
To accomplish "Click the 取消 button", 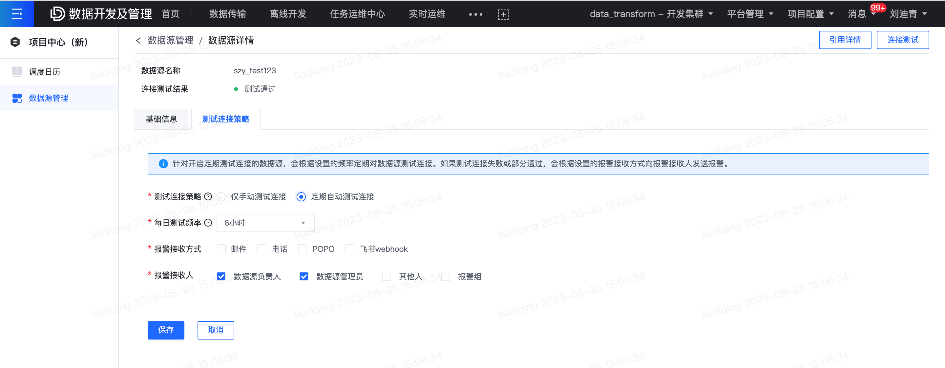I will pos(216,330).
